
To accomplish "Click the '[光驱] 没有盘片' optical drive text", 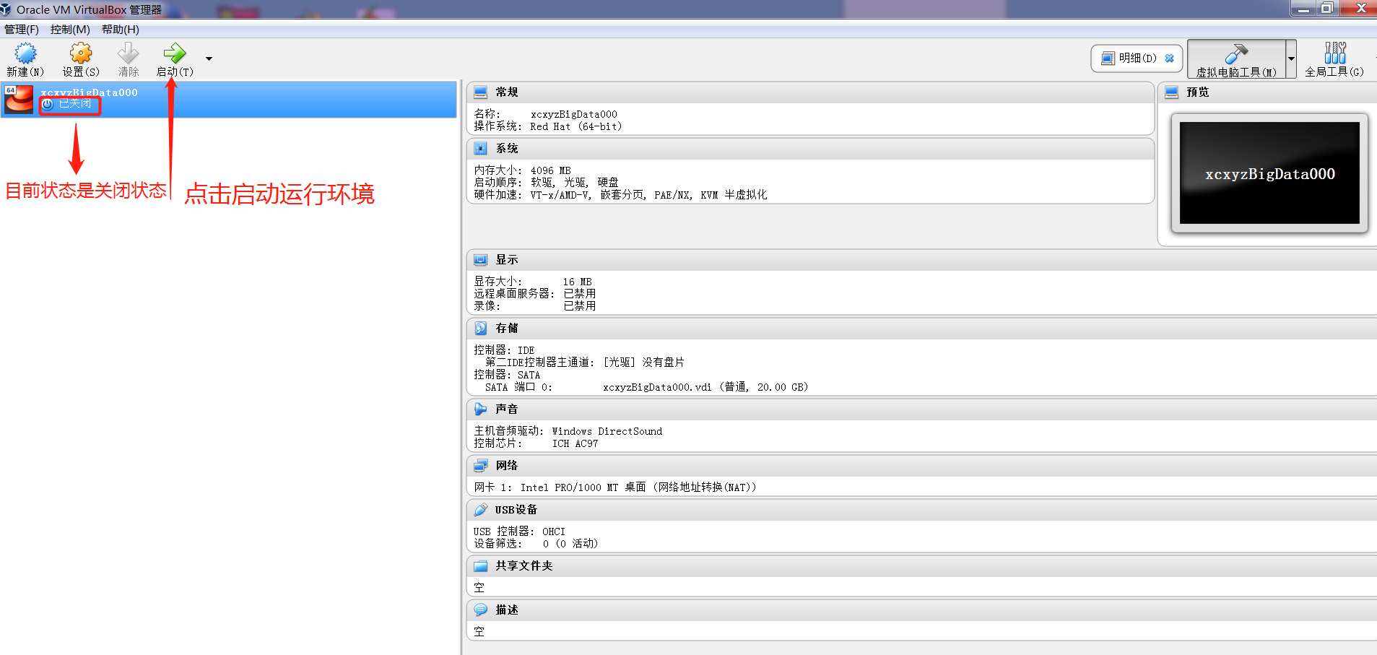I will click(x=644, y=363).
